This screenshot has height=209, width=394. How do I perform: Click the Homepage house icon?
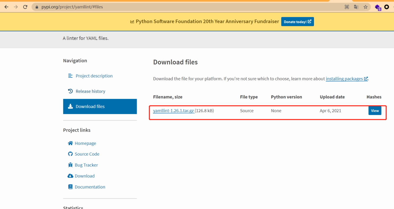click(70, 143)
